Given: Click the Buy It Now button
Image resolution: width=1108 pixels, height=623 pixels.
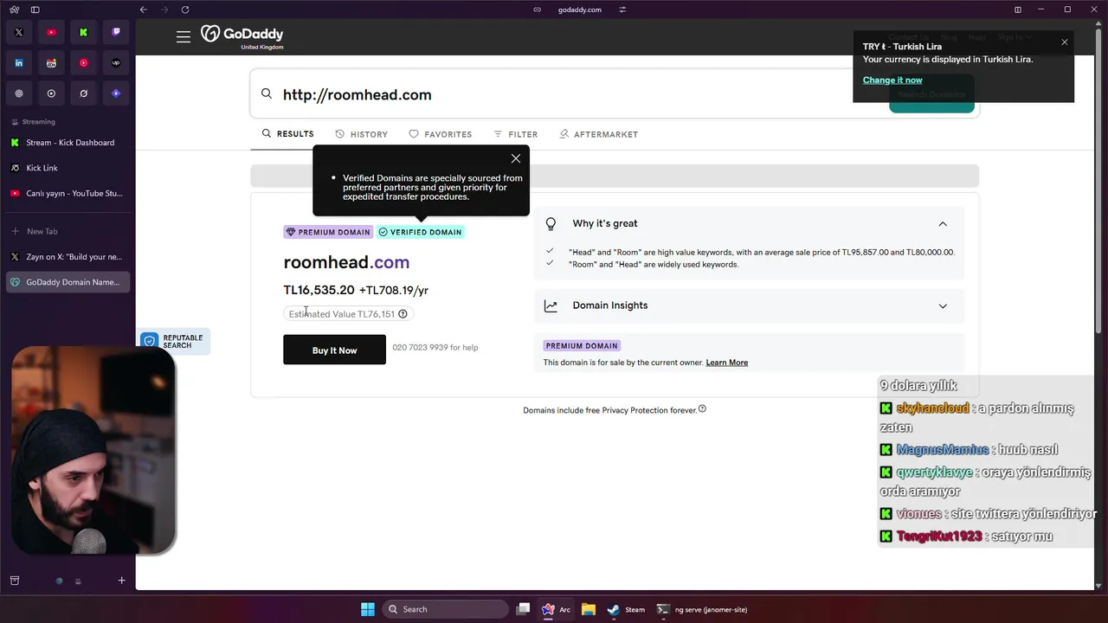Looking at the screenshot, I should [x=334, y=350].
